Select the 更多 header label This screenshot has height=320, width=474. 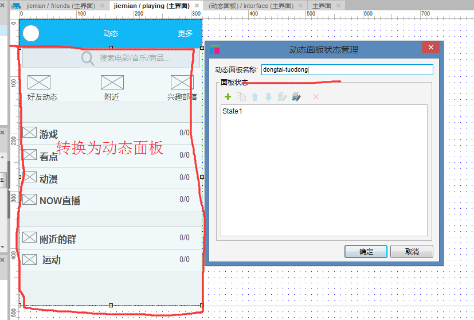[185, 33]
